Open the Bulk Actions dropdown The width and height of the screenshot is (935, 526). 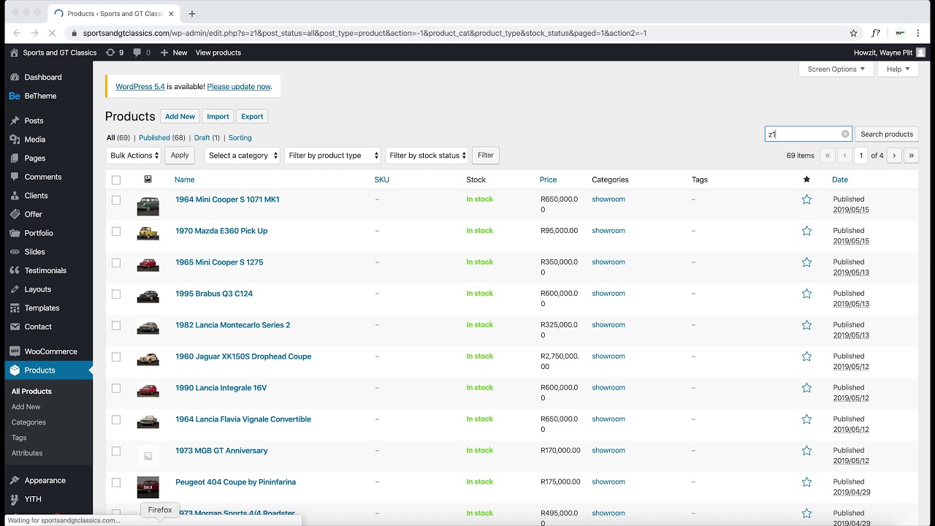click(134, 156)
